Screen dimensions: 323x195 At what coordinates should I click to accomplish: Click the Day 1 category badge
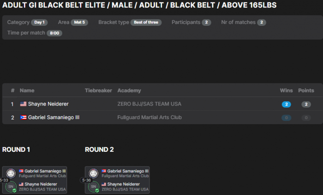(39, 23)
